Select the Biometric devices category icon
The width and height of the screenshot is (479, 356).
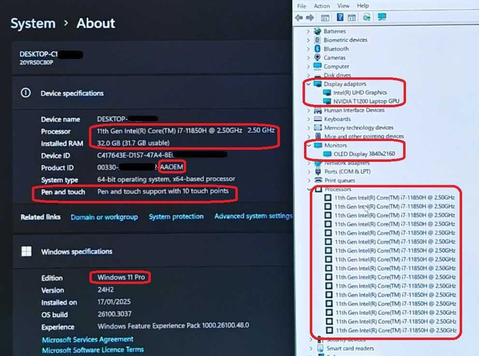pos(318,40)
